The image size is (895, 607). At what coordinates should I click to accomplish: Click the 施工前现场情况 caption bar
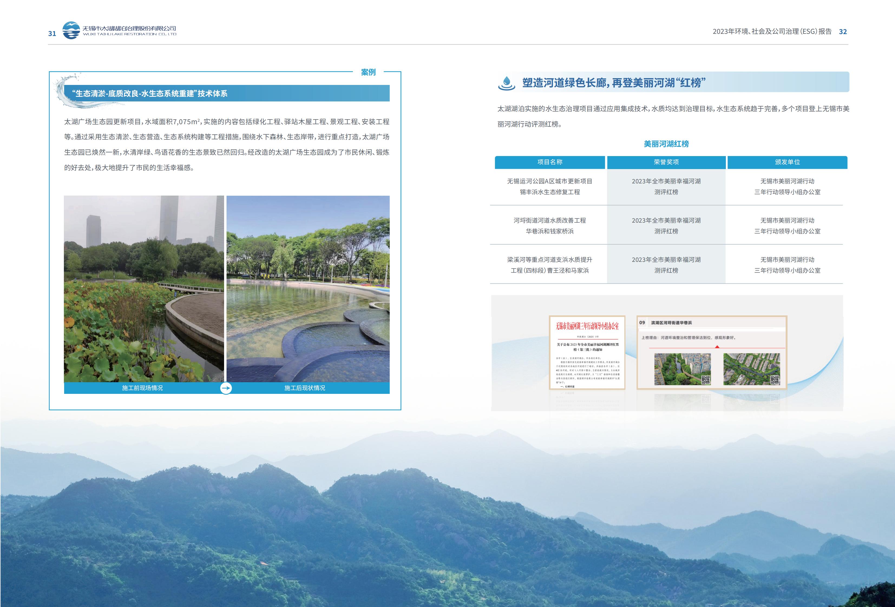click(142, 388)
